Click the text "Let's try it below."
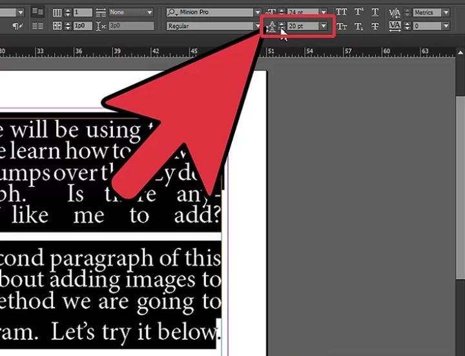Image resolution: width=465 pixels, height=356 pixels. (x=136, y=332)
